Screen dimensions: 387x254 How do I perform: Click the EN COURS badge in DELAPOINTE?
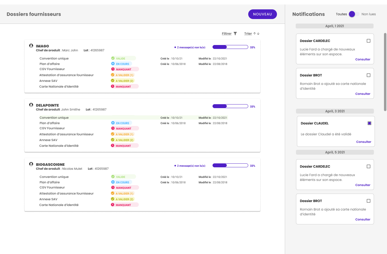(x=121, y=123)
